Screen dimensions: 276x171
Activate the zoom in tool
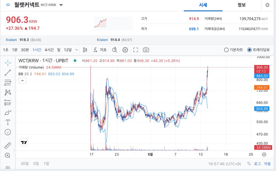[7, 155]
